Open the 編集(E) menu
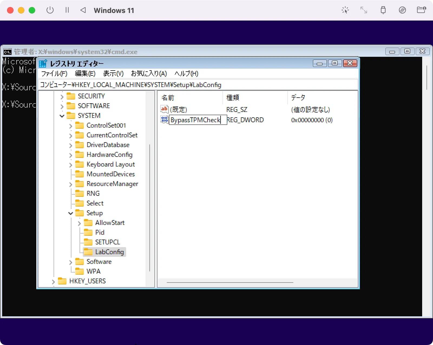 (x=85, y=74)
